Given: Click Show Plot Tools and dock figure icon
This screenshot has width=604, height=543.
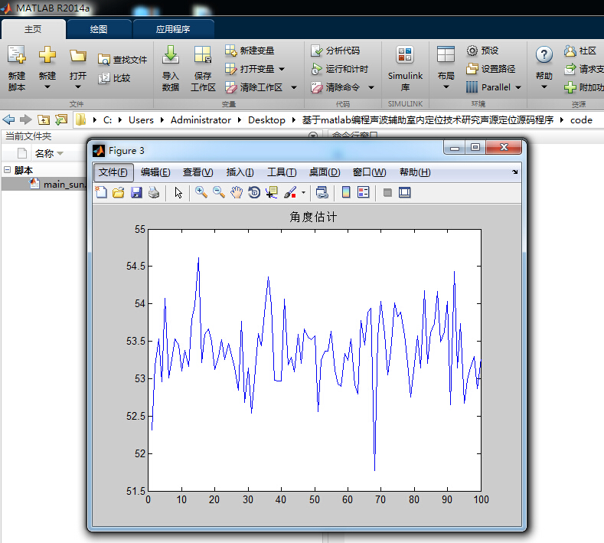Looking at the screenshot, I should coord(404,192).
